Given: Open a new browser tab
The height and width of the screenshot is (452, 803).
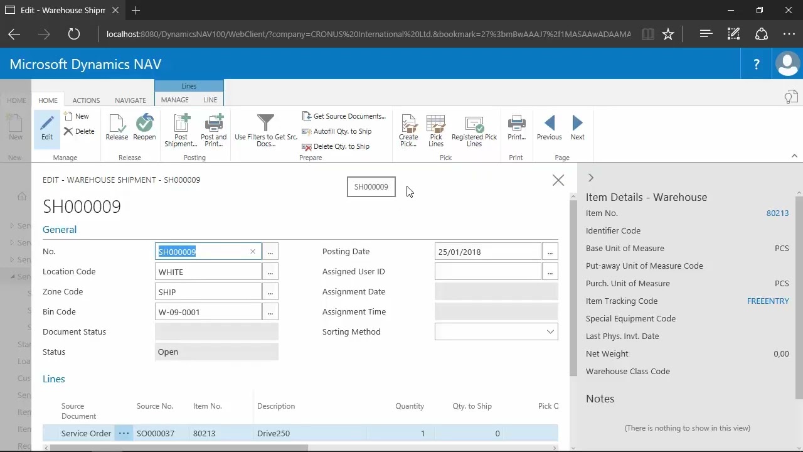Looking at the screenshot, I should (x=136, y=10).
